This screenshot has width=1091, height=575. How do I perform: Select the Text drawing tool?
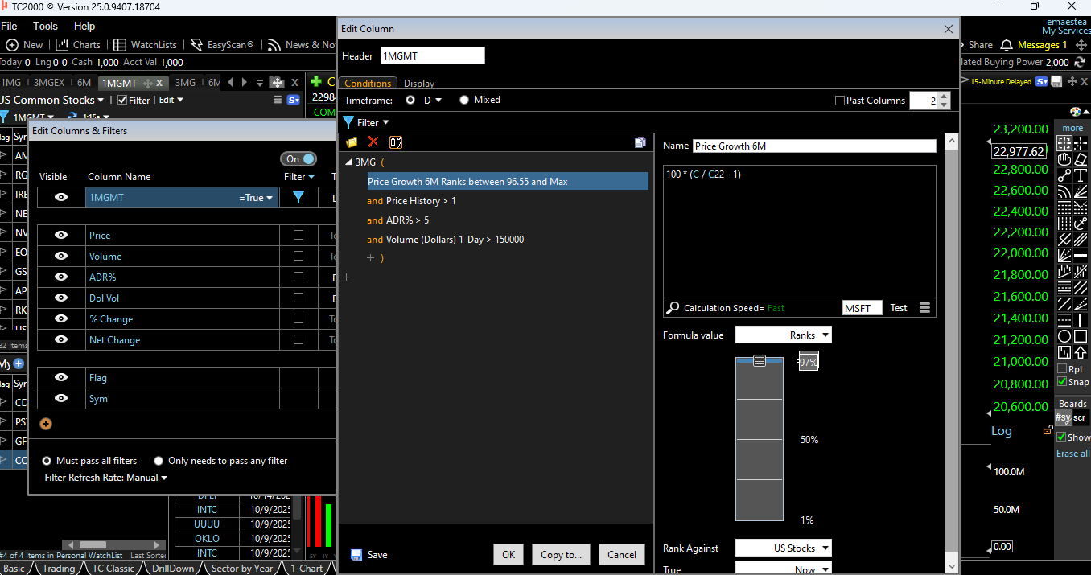tap(1081, 175)
